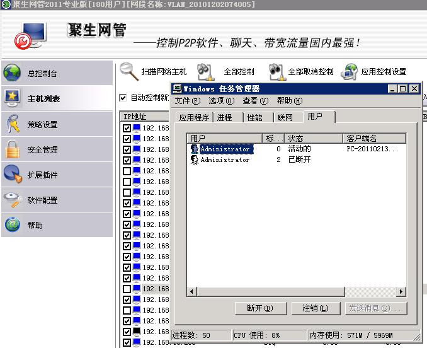Open 帮助 @ globe icon
427x348 pixels.
pos(12,225)
